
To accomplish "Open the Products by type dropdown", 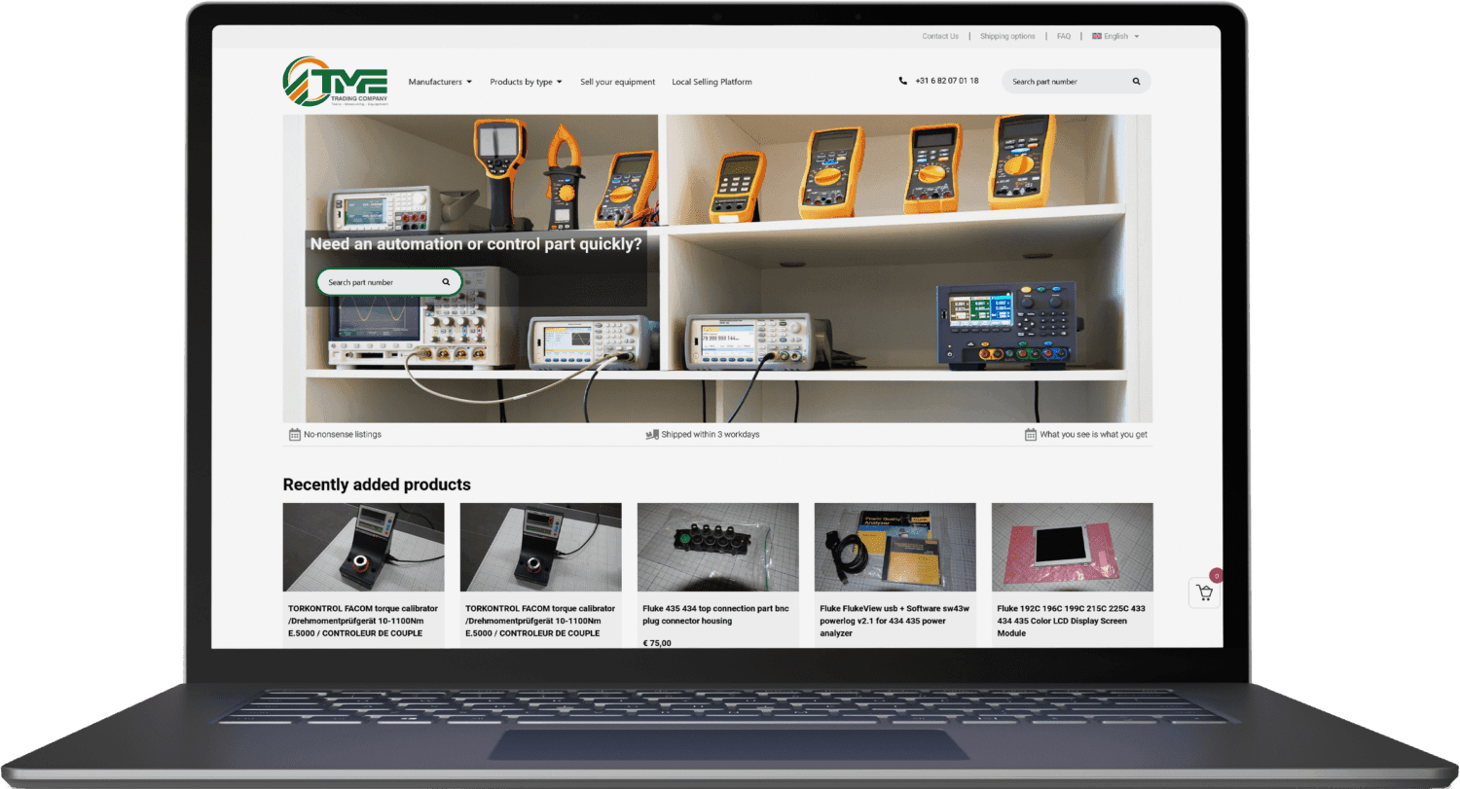I will (526, 82).
